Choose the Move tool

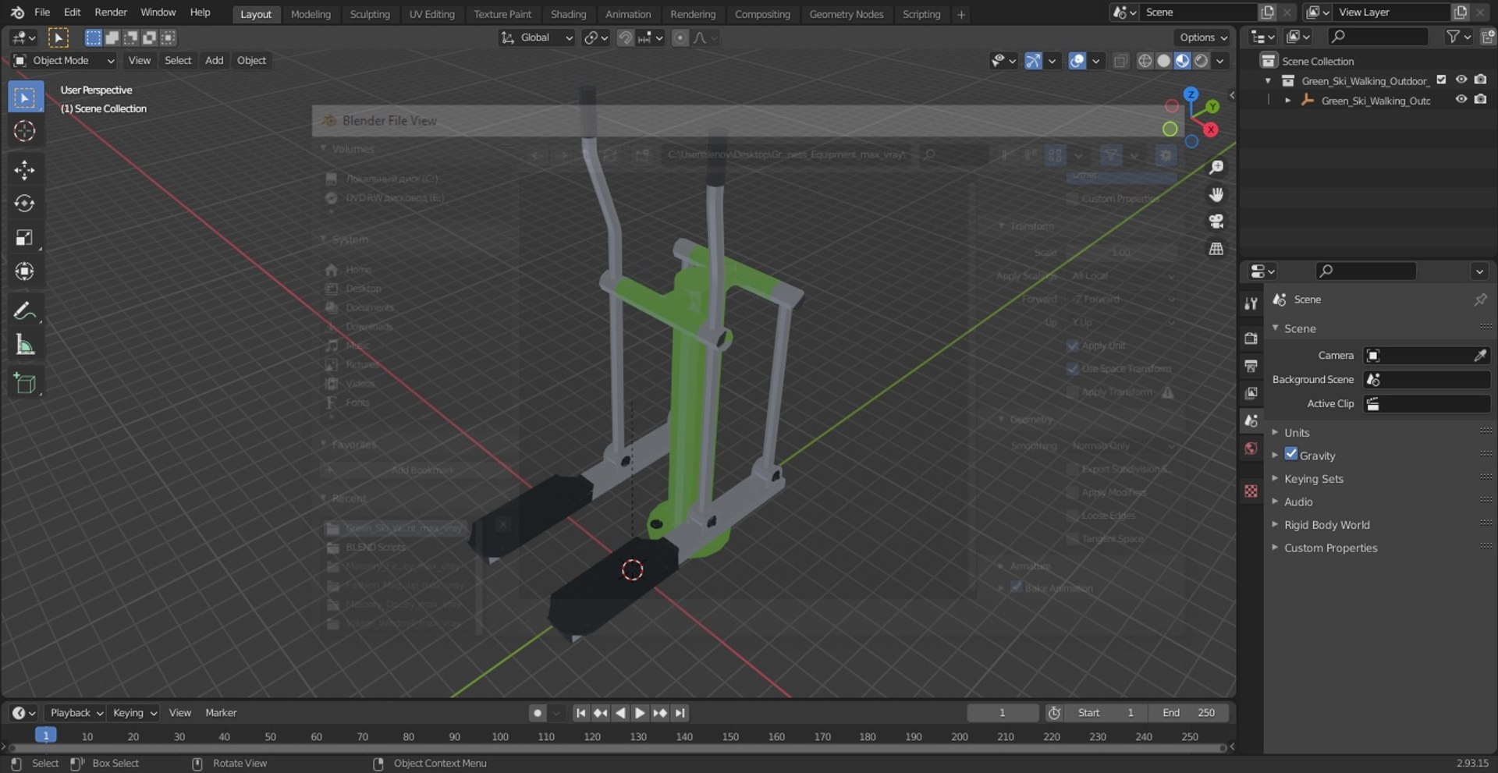[25, 170]
